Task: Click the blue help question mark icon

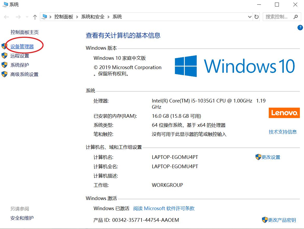Action: tap(300, 27)
